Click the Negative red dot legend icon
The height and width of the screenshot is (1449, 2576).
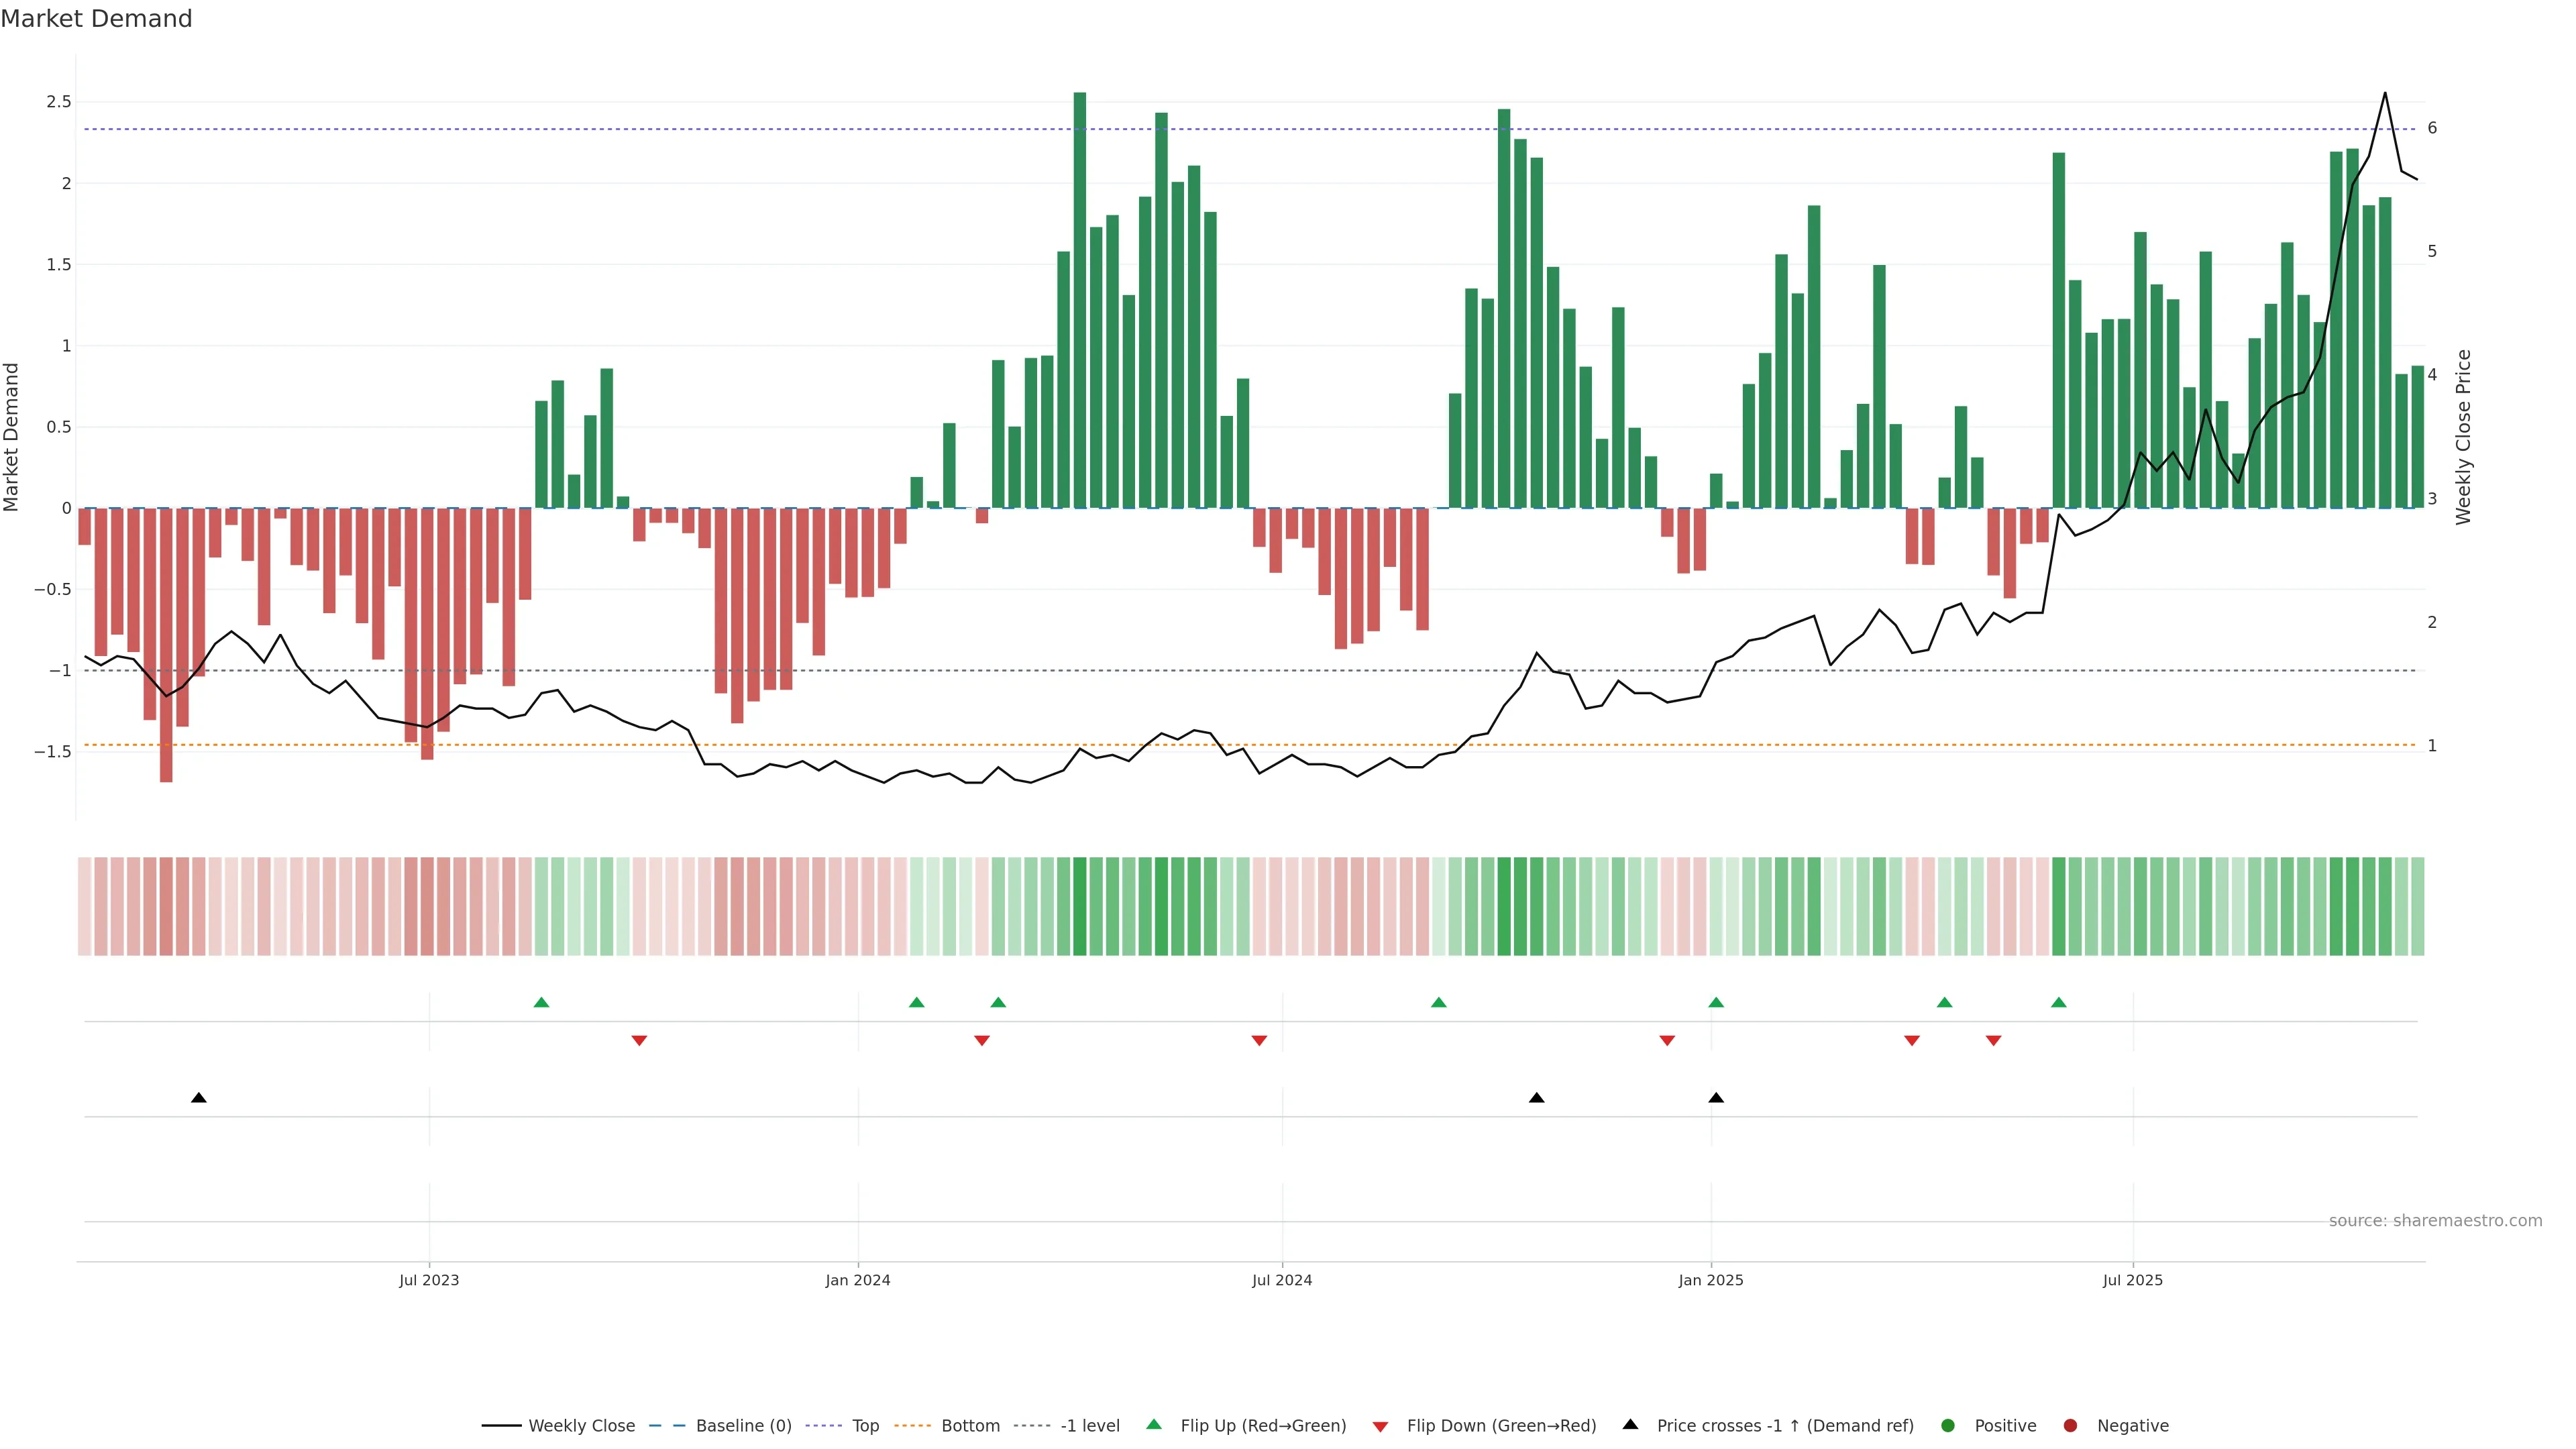coord(2070,1425)
